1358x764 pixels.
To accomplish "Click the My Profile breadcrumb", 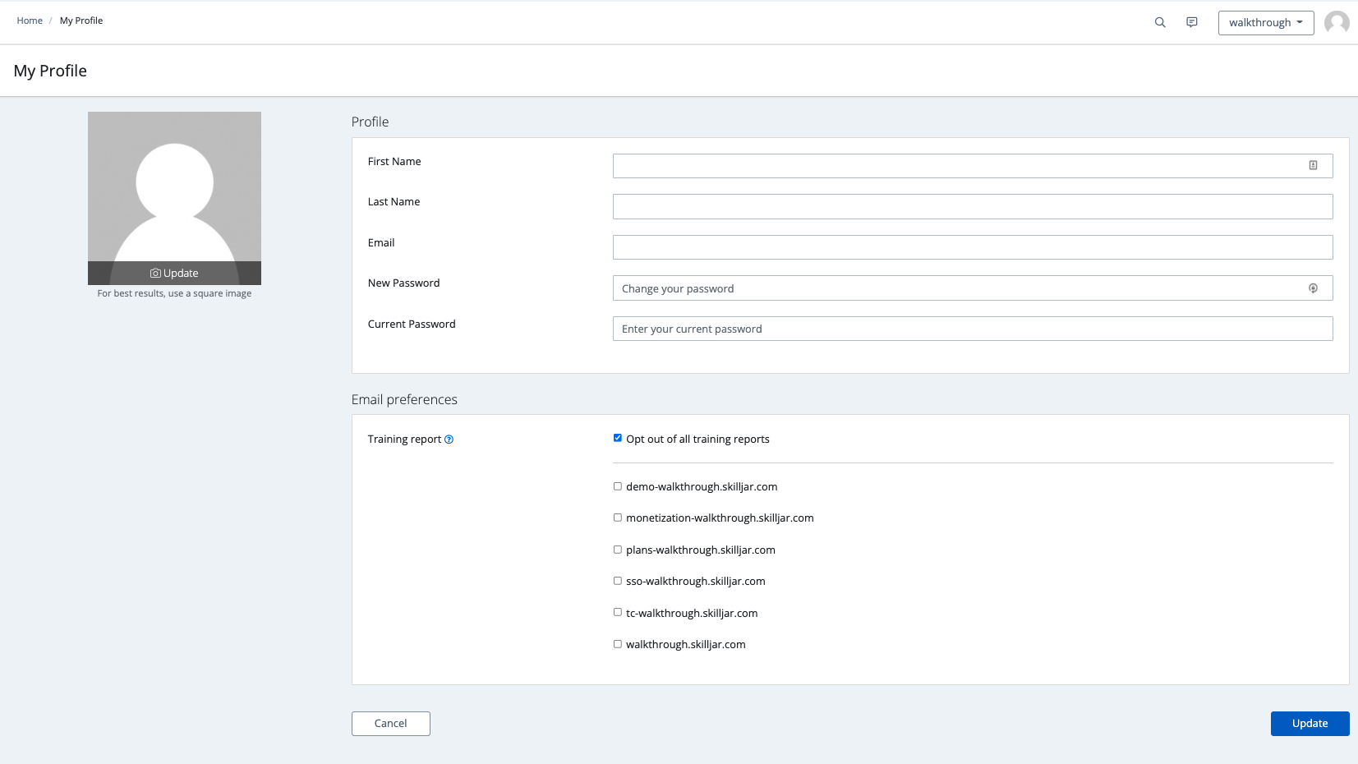I will coord(81,21).
